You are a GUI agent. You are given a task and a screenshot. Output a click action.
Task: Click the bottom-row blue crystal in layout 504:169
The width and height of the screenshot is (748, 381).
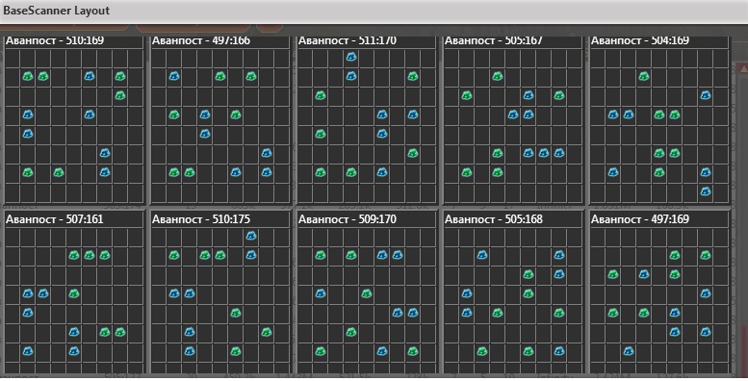(x=706, y=191)
